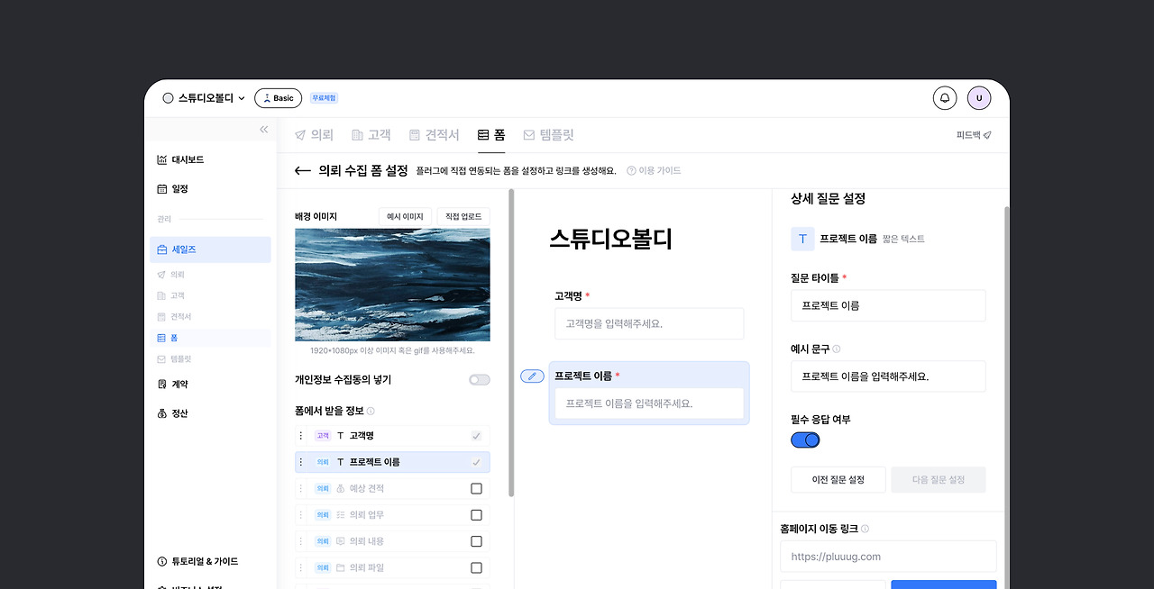
Task: Click the 프로젝트 이름 input in form preview
Action: (649, 403)
